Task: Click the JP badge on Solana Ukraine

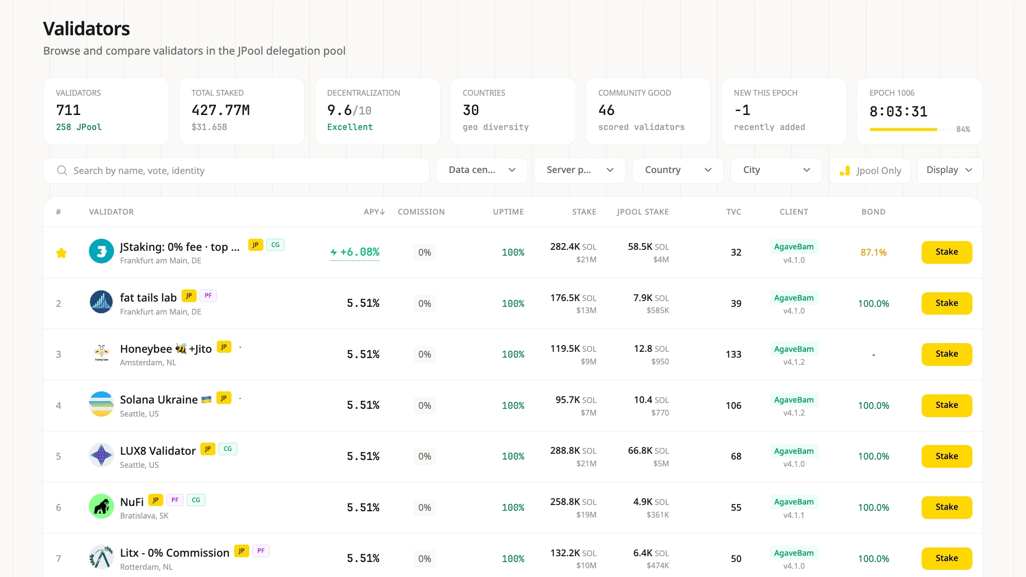Action: pyautogui.click(x=224, y=398)
